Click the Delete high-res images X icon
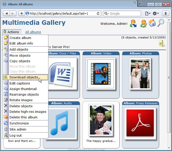The image size is (172, 151). coord(6,111)
